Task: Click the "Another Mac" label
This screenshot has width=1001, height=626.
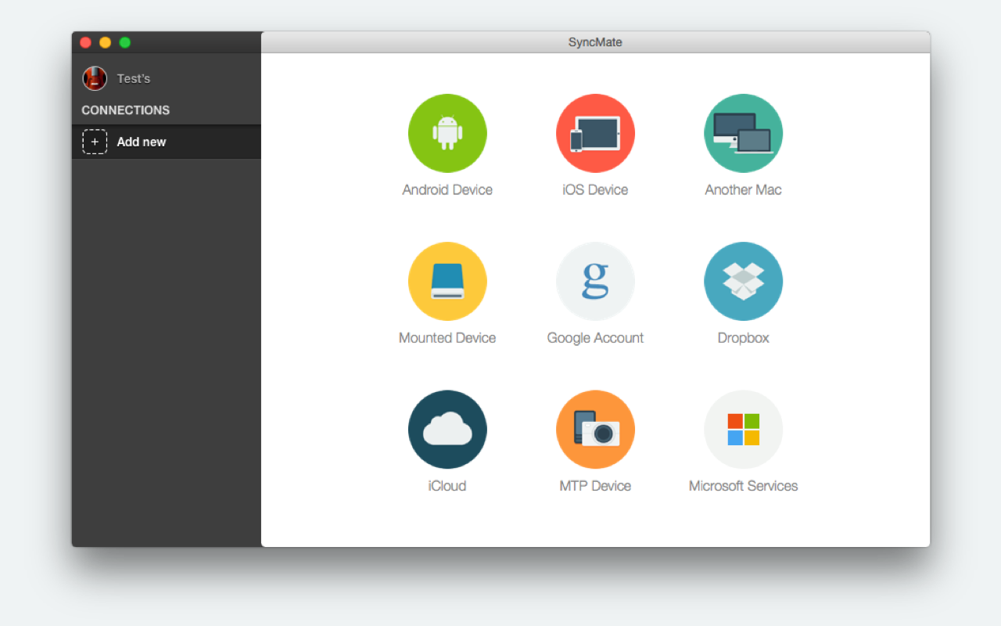Action: [743, 190]
